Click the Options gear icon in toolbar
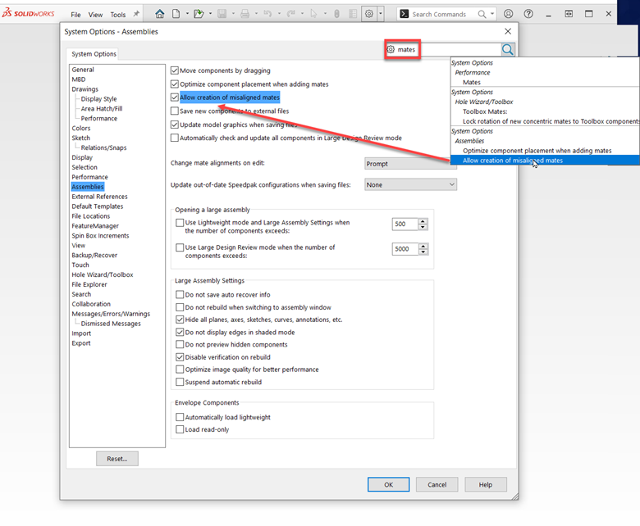 [369, 14]
